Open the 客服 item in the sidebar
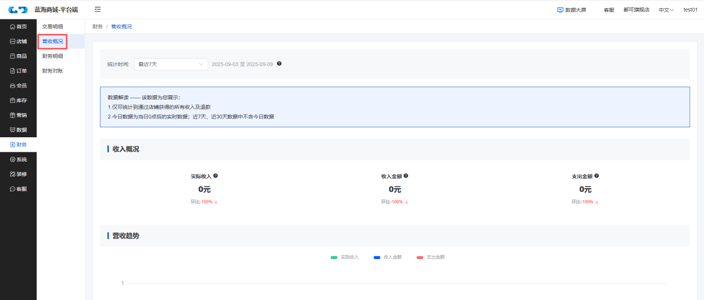This screenshot has width=704, height=300. click(18, 189)
